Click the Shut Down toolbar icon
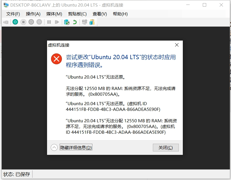This screenshot has width=231, height=180. tap(31, 22)
